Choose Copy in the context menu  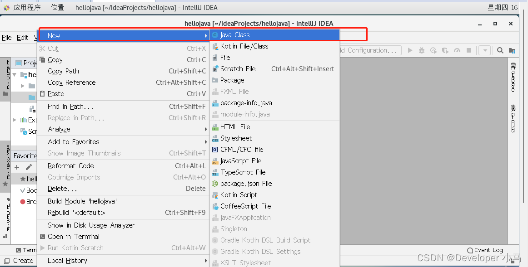pyautogui.click(x=123, y=60)
